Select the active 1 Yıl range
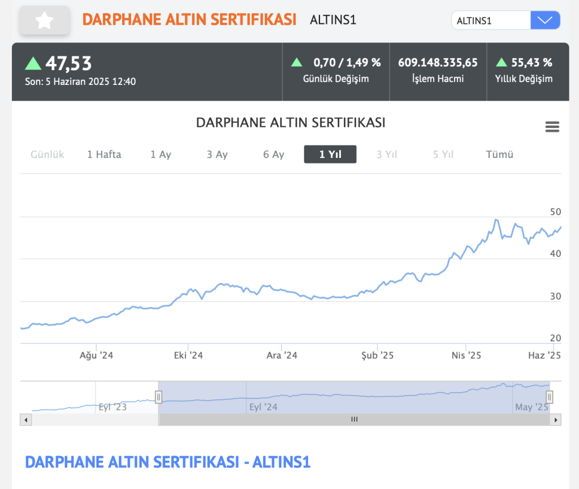579x489 pixels. [x=330, y=155]
